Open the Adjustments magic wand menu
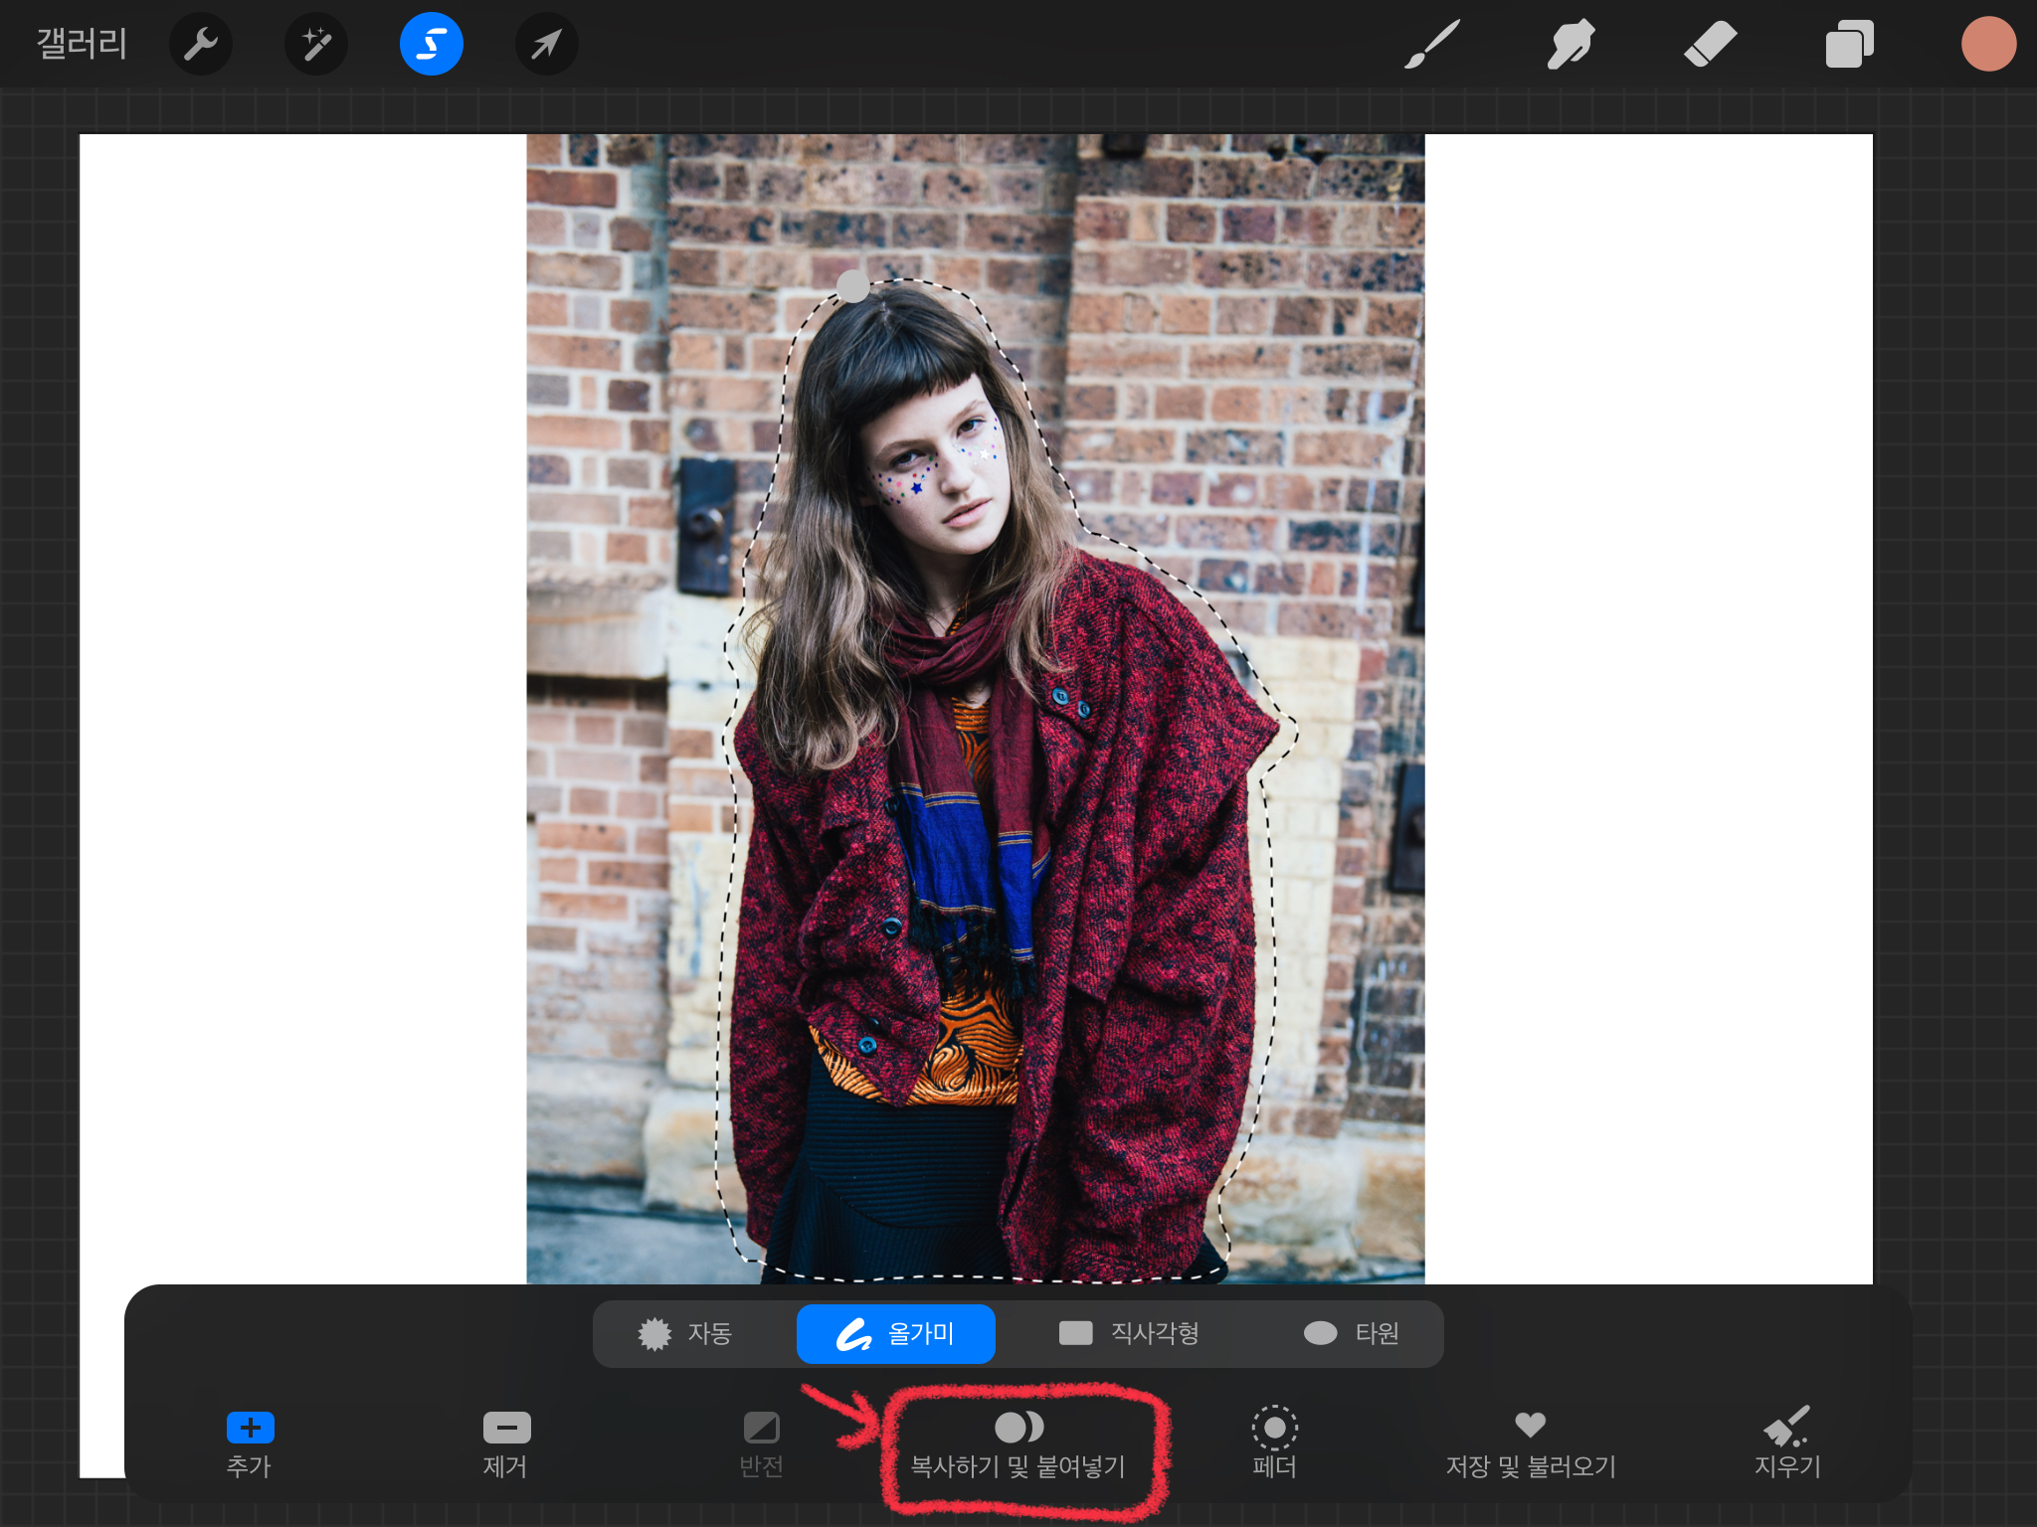2037x1527 pixels. [x=316, y=45]
